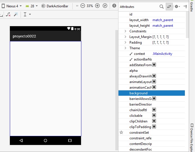Toggle the clipChildren checkbox
195x152 pixels.
click(x=154, y=121)
